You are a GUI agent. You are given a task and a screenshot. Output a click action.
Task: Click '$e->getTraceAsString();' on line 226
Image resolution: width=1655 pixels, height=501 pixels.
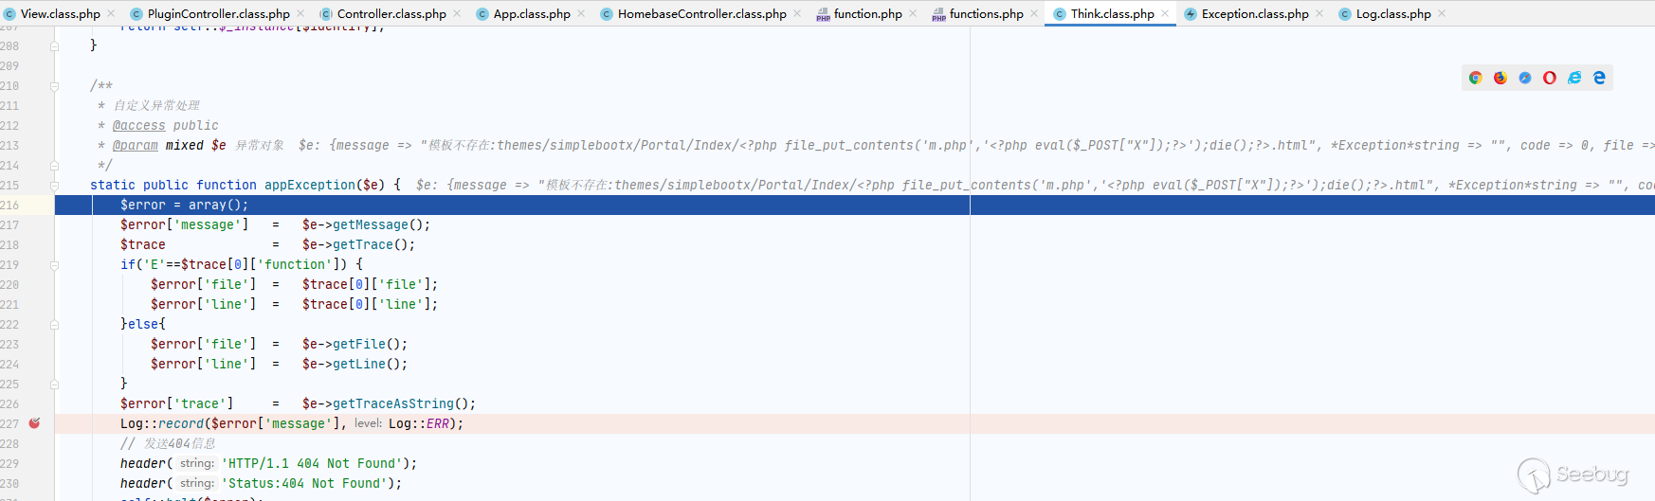click(x=389, y=403)
